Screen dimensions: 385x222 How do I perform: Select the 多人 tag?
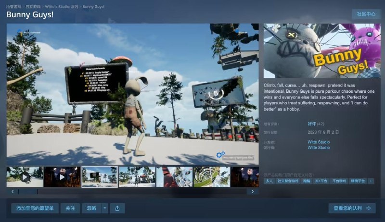269,181
